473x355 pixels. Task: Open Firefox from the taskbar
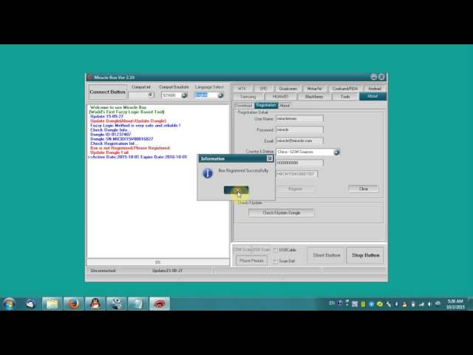[73, 304]
